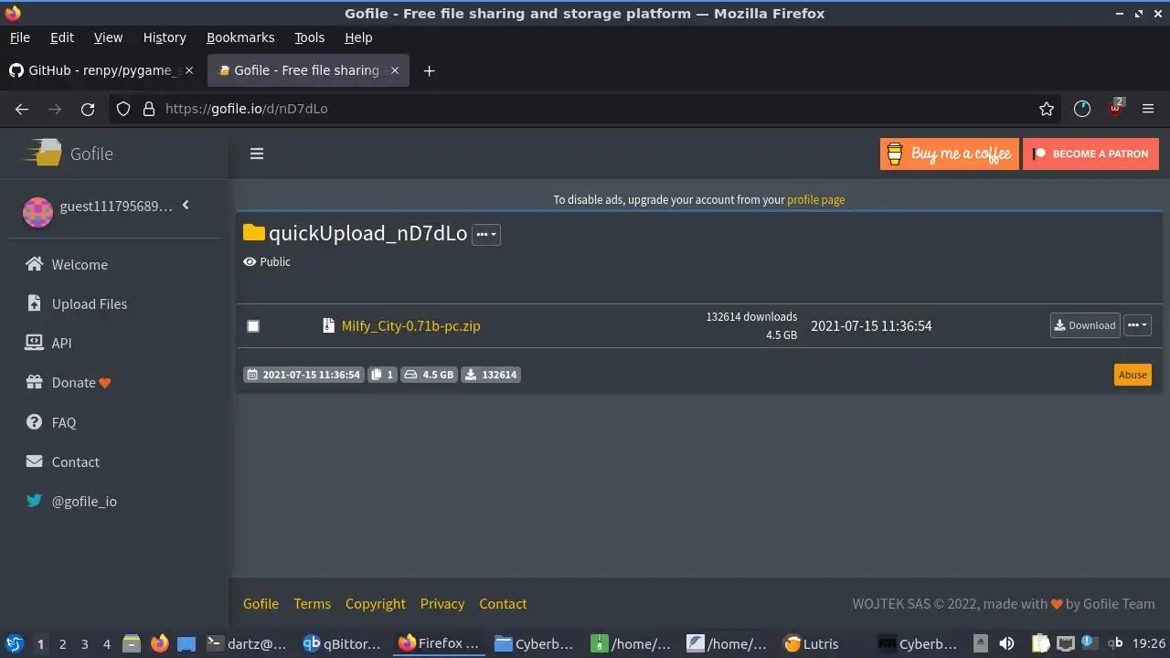Viewport: 1170px width, 658px height.
Task: Open the Firefox application menu
Action: 1149,109
